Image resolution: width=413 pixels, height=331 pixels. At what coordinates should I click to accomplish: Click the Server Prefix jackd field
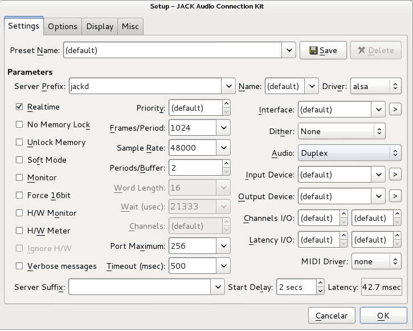coord(145,86)
